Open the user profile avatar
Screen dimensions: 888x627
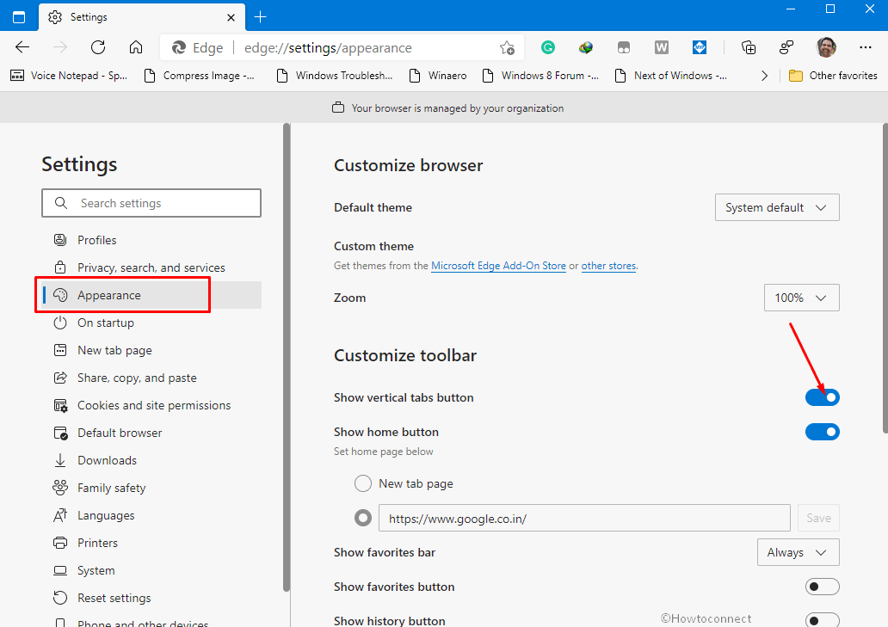point(826,47)
